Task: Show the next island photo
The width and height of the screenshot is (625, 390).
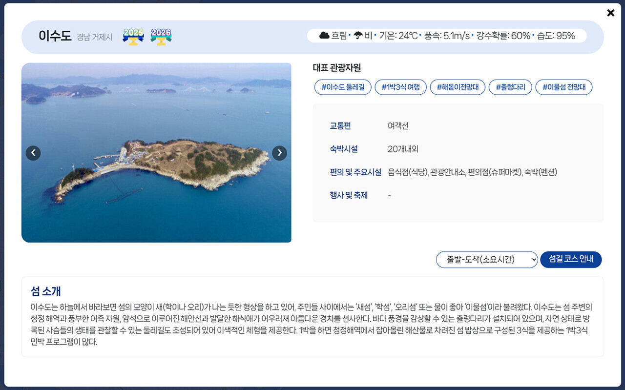Action: tap(279, 153)
